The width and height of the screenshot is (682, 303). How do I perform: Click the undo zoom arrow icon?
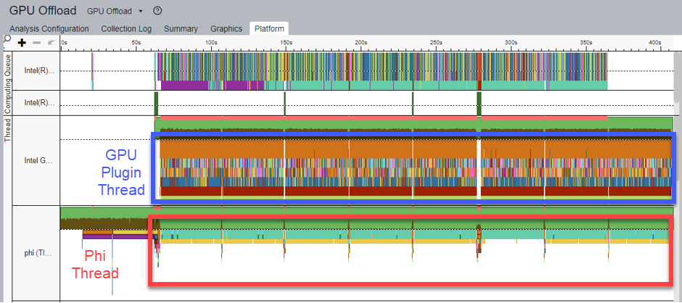50,43
